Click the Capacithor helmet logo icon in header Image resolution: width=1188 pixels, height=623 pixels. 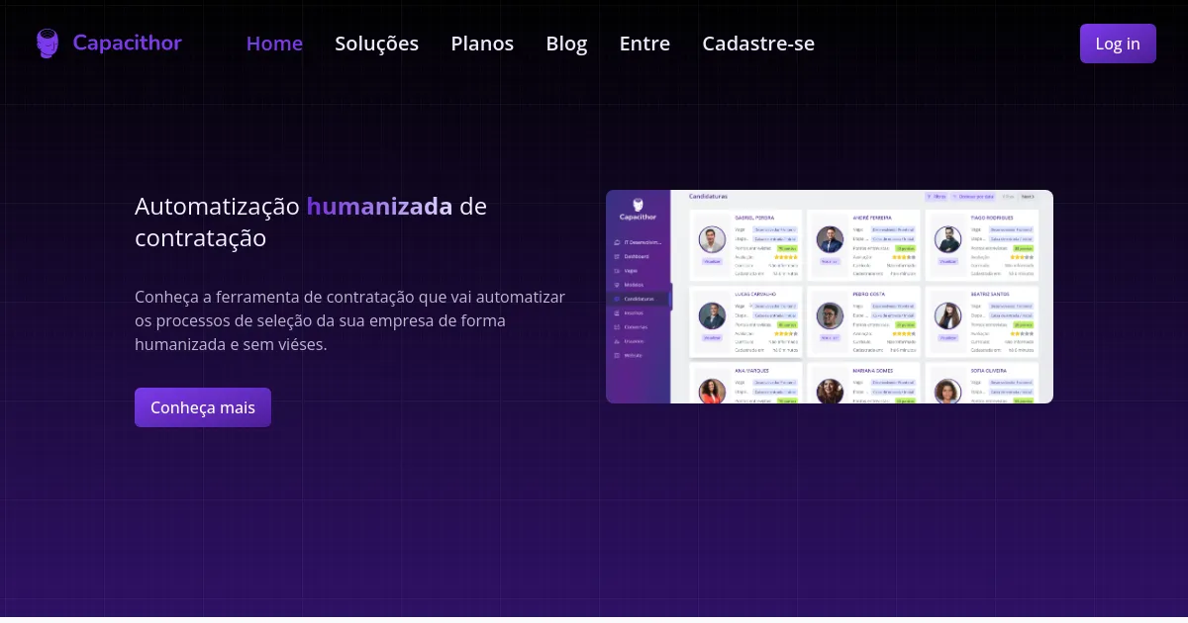pos(47,44)
